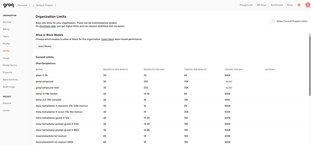Click the moonshotai/kimi-k2-instruct model name

pyautogui.click(x=51, y=136)
